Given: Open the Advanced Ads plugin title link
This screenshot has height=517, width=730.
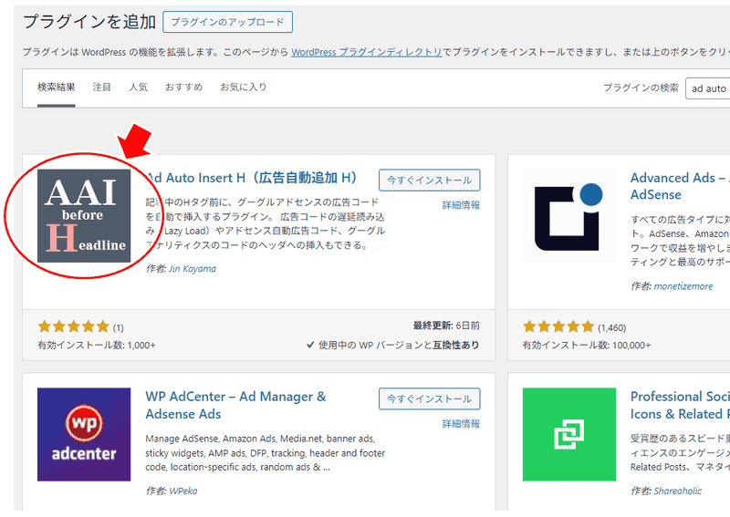Looking at the screenshot, I should pyautogui.click(x=680, y=186).
